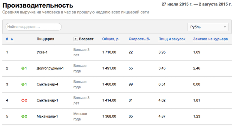The image size is (234, 127).
Task: Sort by Скорость,% column
Action: (x=139, y=39)
